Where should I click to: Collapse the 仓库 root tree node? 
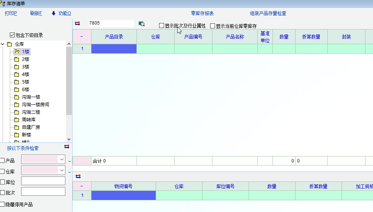3,44
